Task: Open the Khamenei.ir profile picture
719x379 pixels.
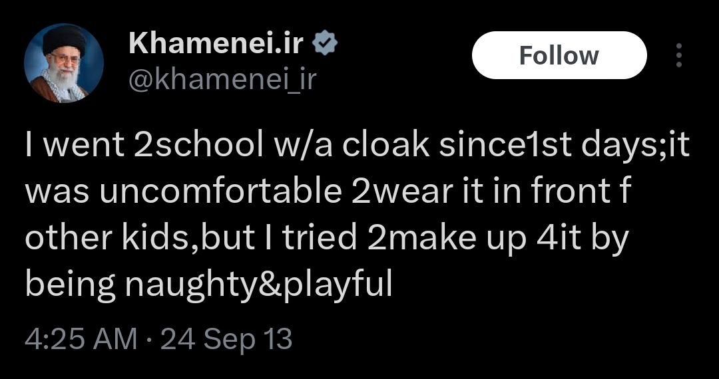Action: [64, 63]
